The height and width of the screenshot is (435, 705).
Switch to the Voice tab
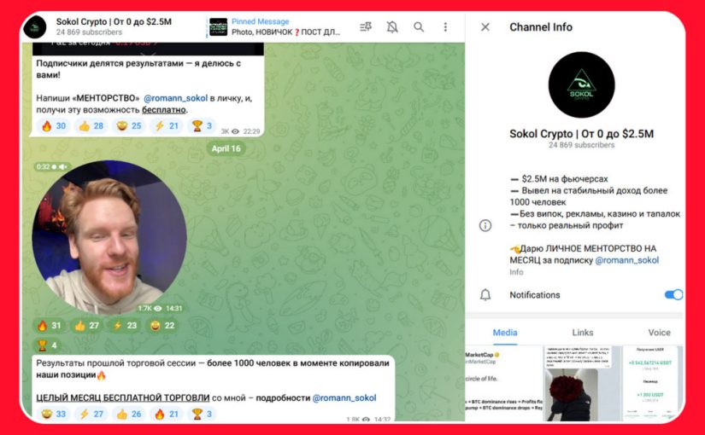point(659,333)
